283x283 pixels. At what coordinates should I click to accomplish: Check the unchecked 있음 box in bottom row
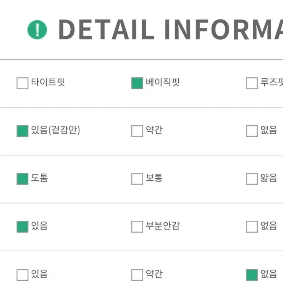coord(23,275)
